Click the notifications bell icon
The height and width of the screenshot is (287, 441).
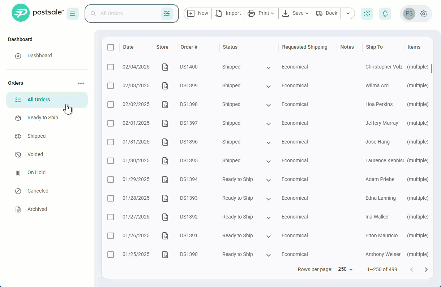click(x=385, y=13)
